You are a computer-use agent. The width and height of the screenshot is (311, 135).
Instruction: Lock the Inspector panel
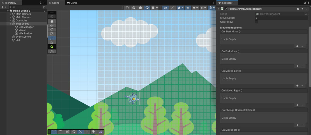pos(305,3)
